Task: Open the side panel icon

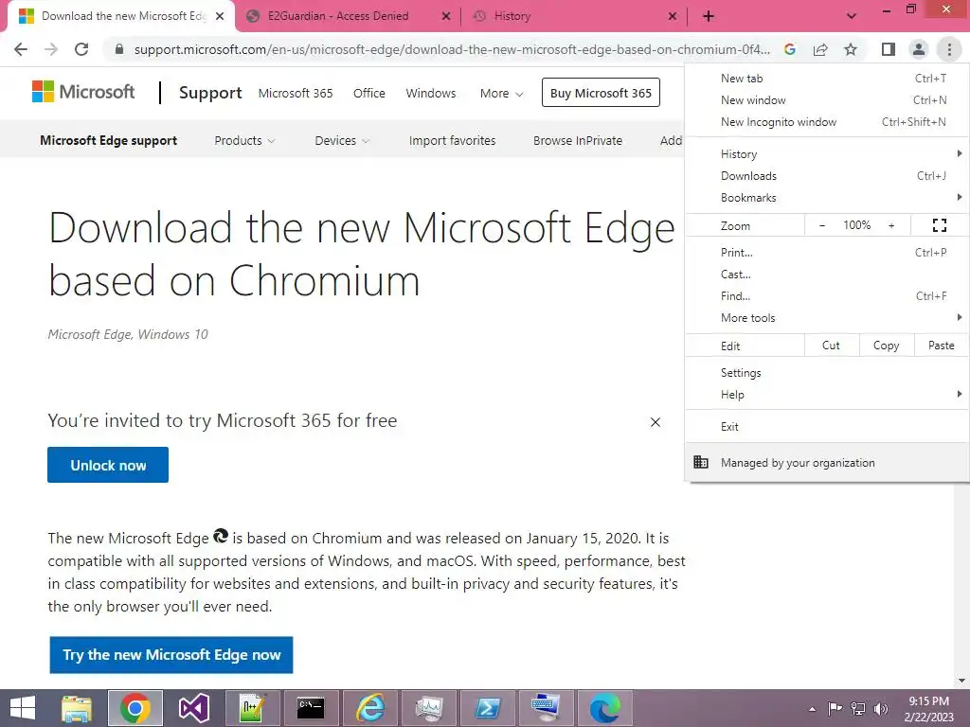Action: coord(889,49)
